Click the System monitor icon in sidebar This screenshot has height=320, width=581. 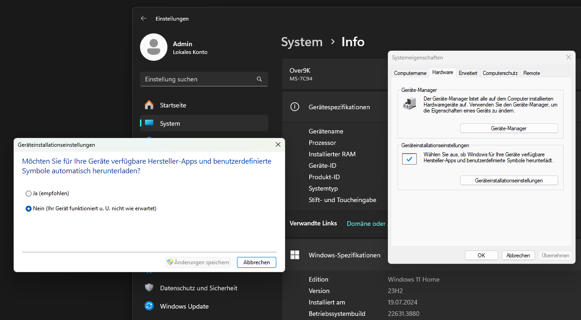coord(149,123)
